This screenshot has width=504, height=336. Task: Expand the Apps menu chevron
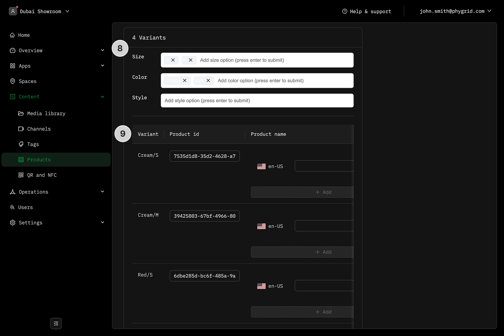[x=102, y=66]
